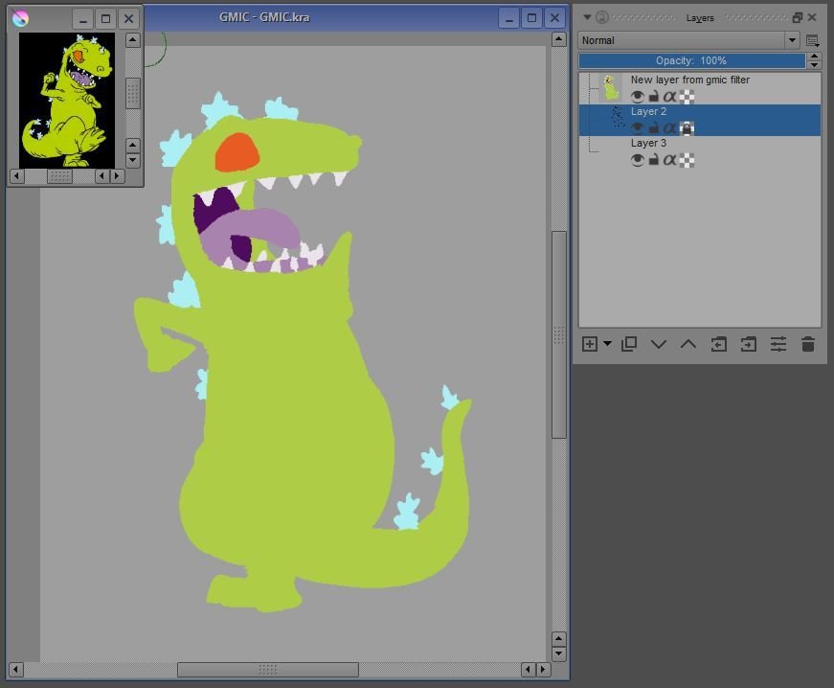The image size is (834, 688).
Task: Open the Normal blending mode dropdown
Action: (x=688, y=40)
